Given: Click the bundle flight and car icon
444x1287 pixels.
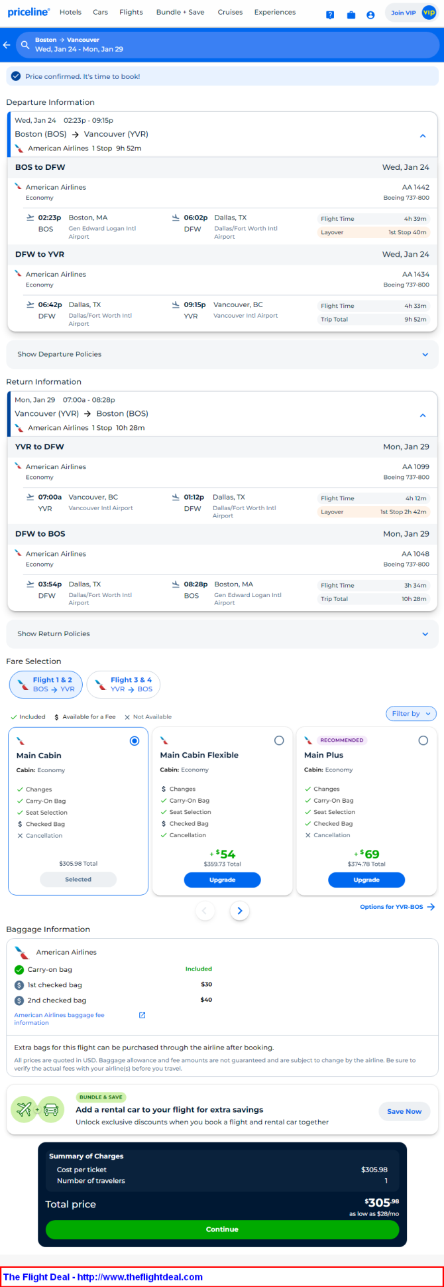Looking at the screenshot, I should click(x=38, y=1109).
